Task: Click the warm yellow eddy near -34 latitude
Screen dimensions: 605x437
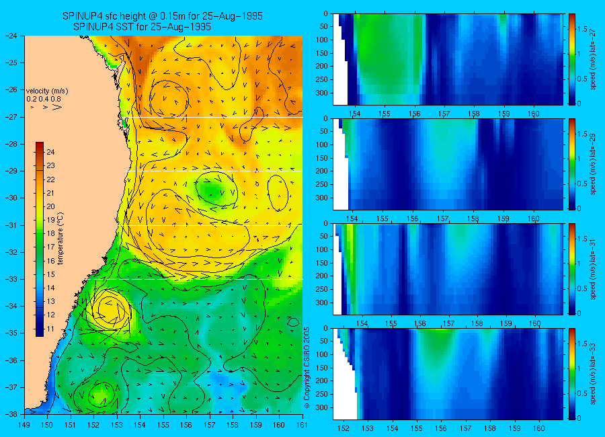Action: (x=108, y=309)
